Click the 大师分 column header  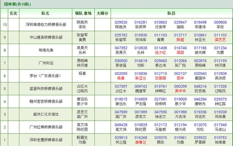[103, 13]
